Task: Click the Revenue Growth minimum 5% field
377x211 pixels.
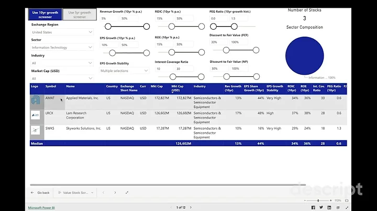Action: [x=109, y=18]
